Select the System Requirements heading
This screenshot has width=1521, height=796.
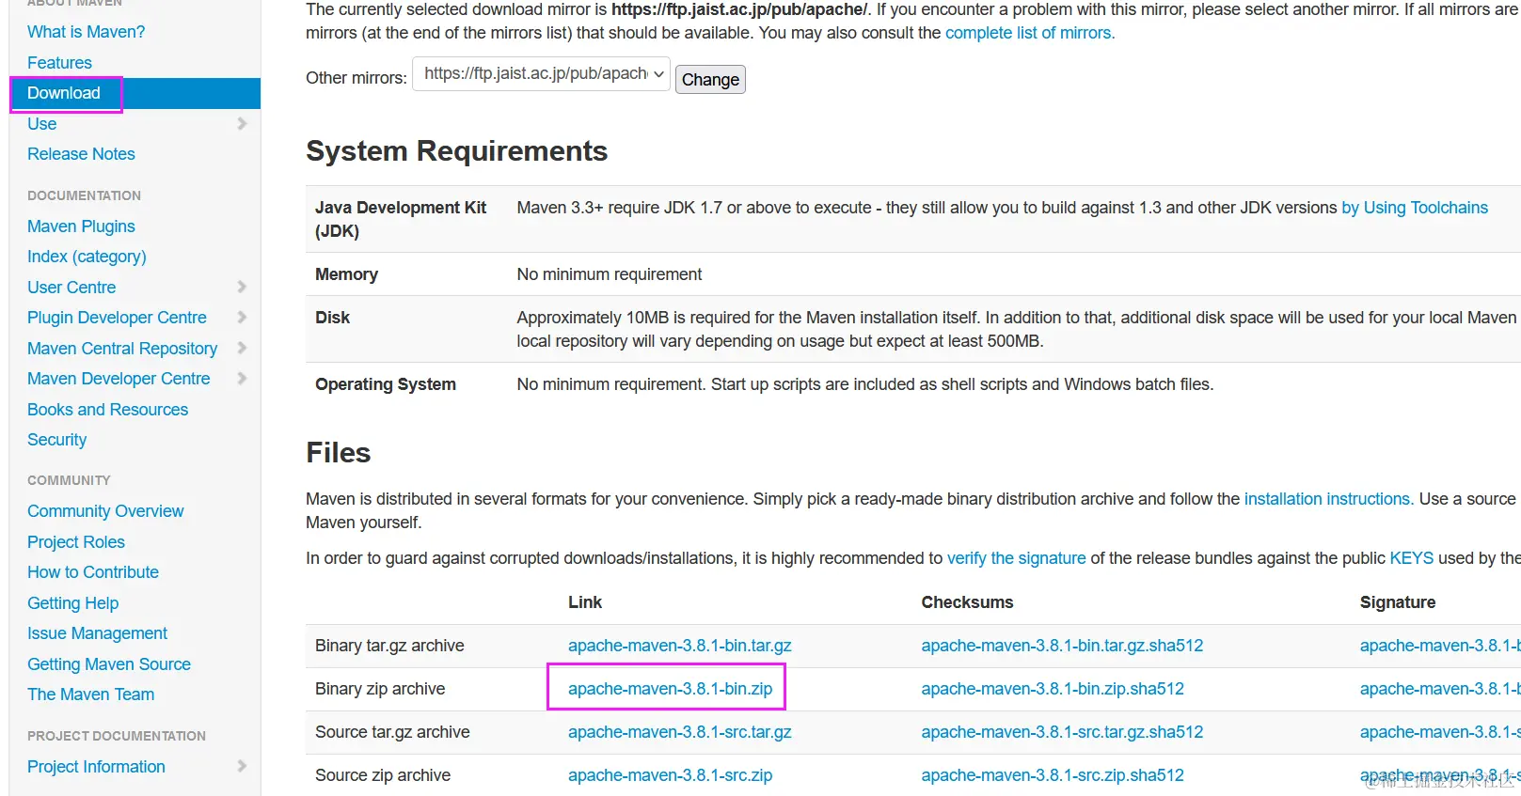pos(457,151)
